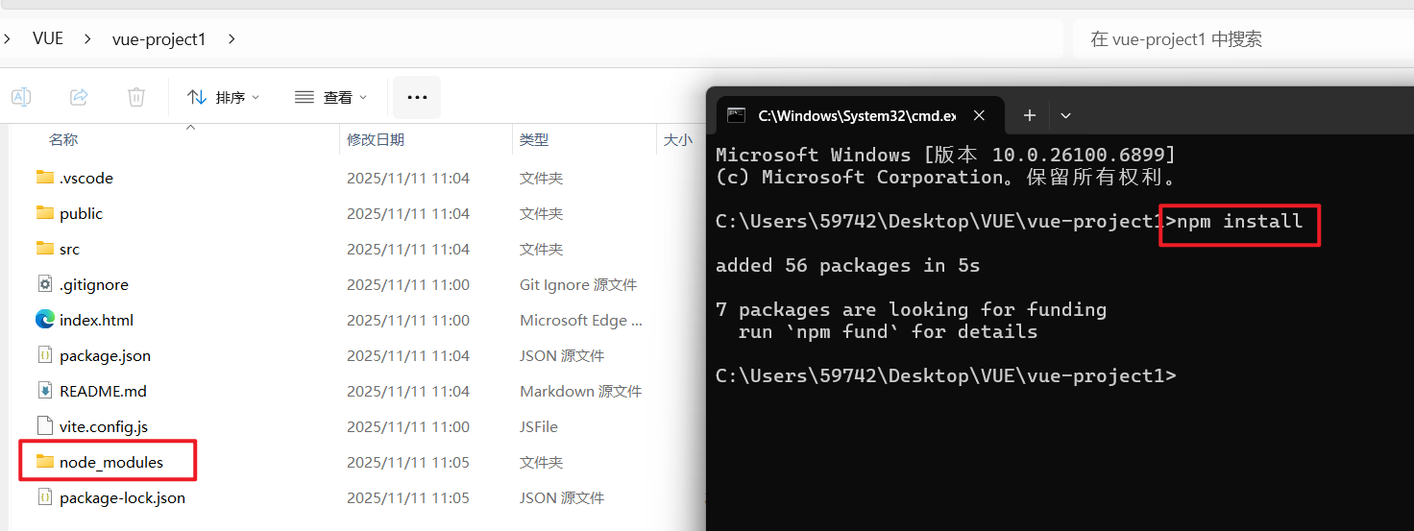
Task: Click vue-project1 in the breadcrumb path
Action: click(159, 39)
